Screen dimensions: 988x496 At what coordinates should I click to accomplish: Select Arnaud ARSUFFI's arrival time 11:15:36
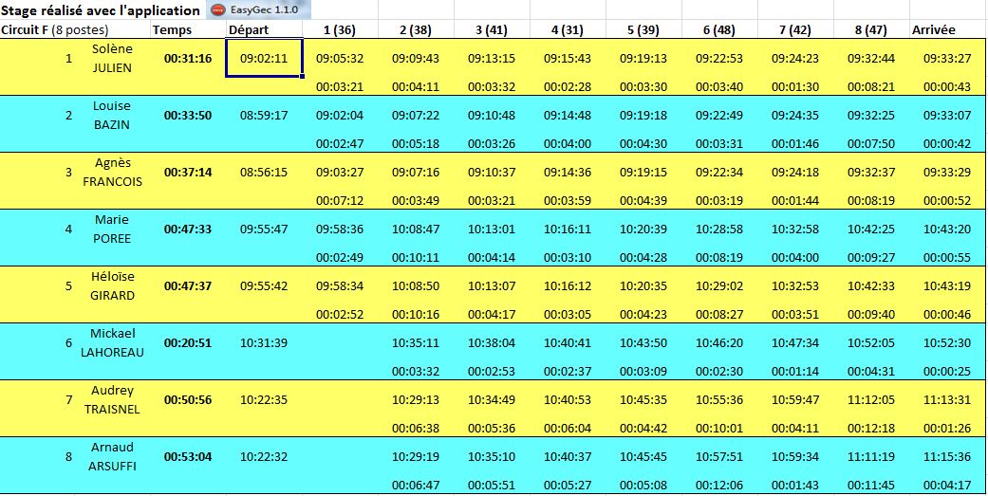(946, 457)
